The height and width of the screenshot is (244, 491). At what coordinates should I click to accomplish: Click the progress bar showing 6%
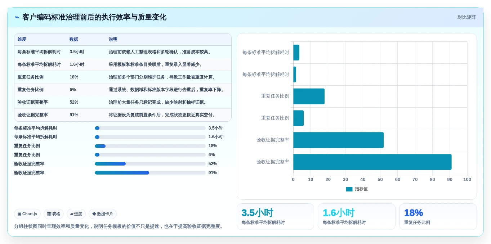click(150, 155)
